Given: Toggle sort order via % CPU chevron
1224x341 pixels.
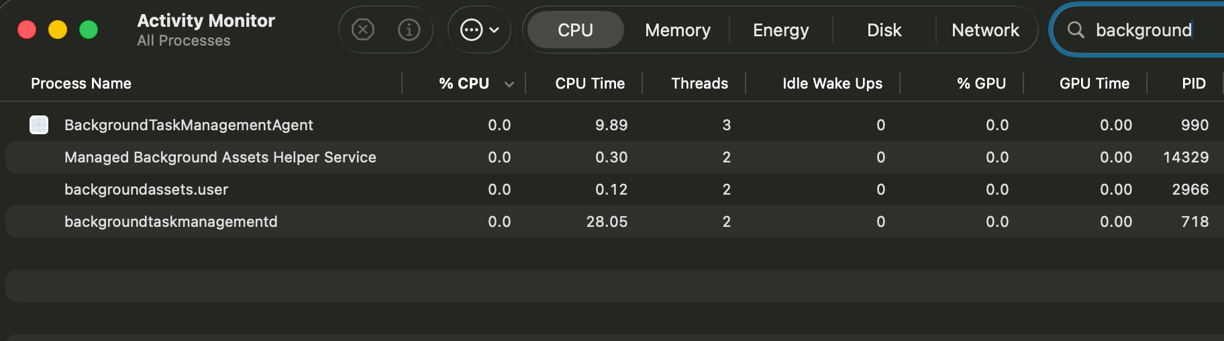Looking at the screenshot, I should 509,84.
